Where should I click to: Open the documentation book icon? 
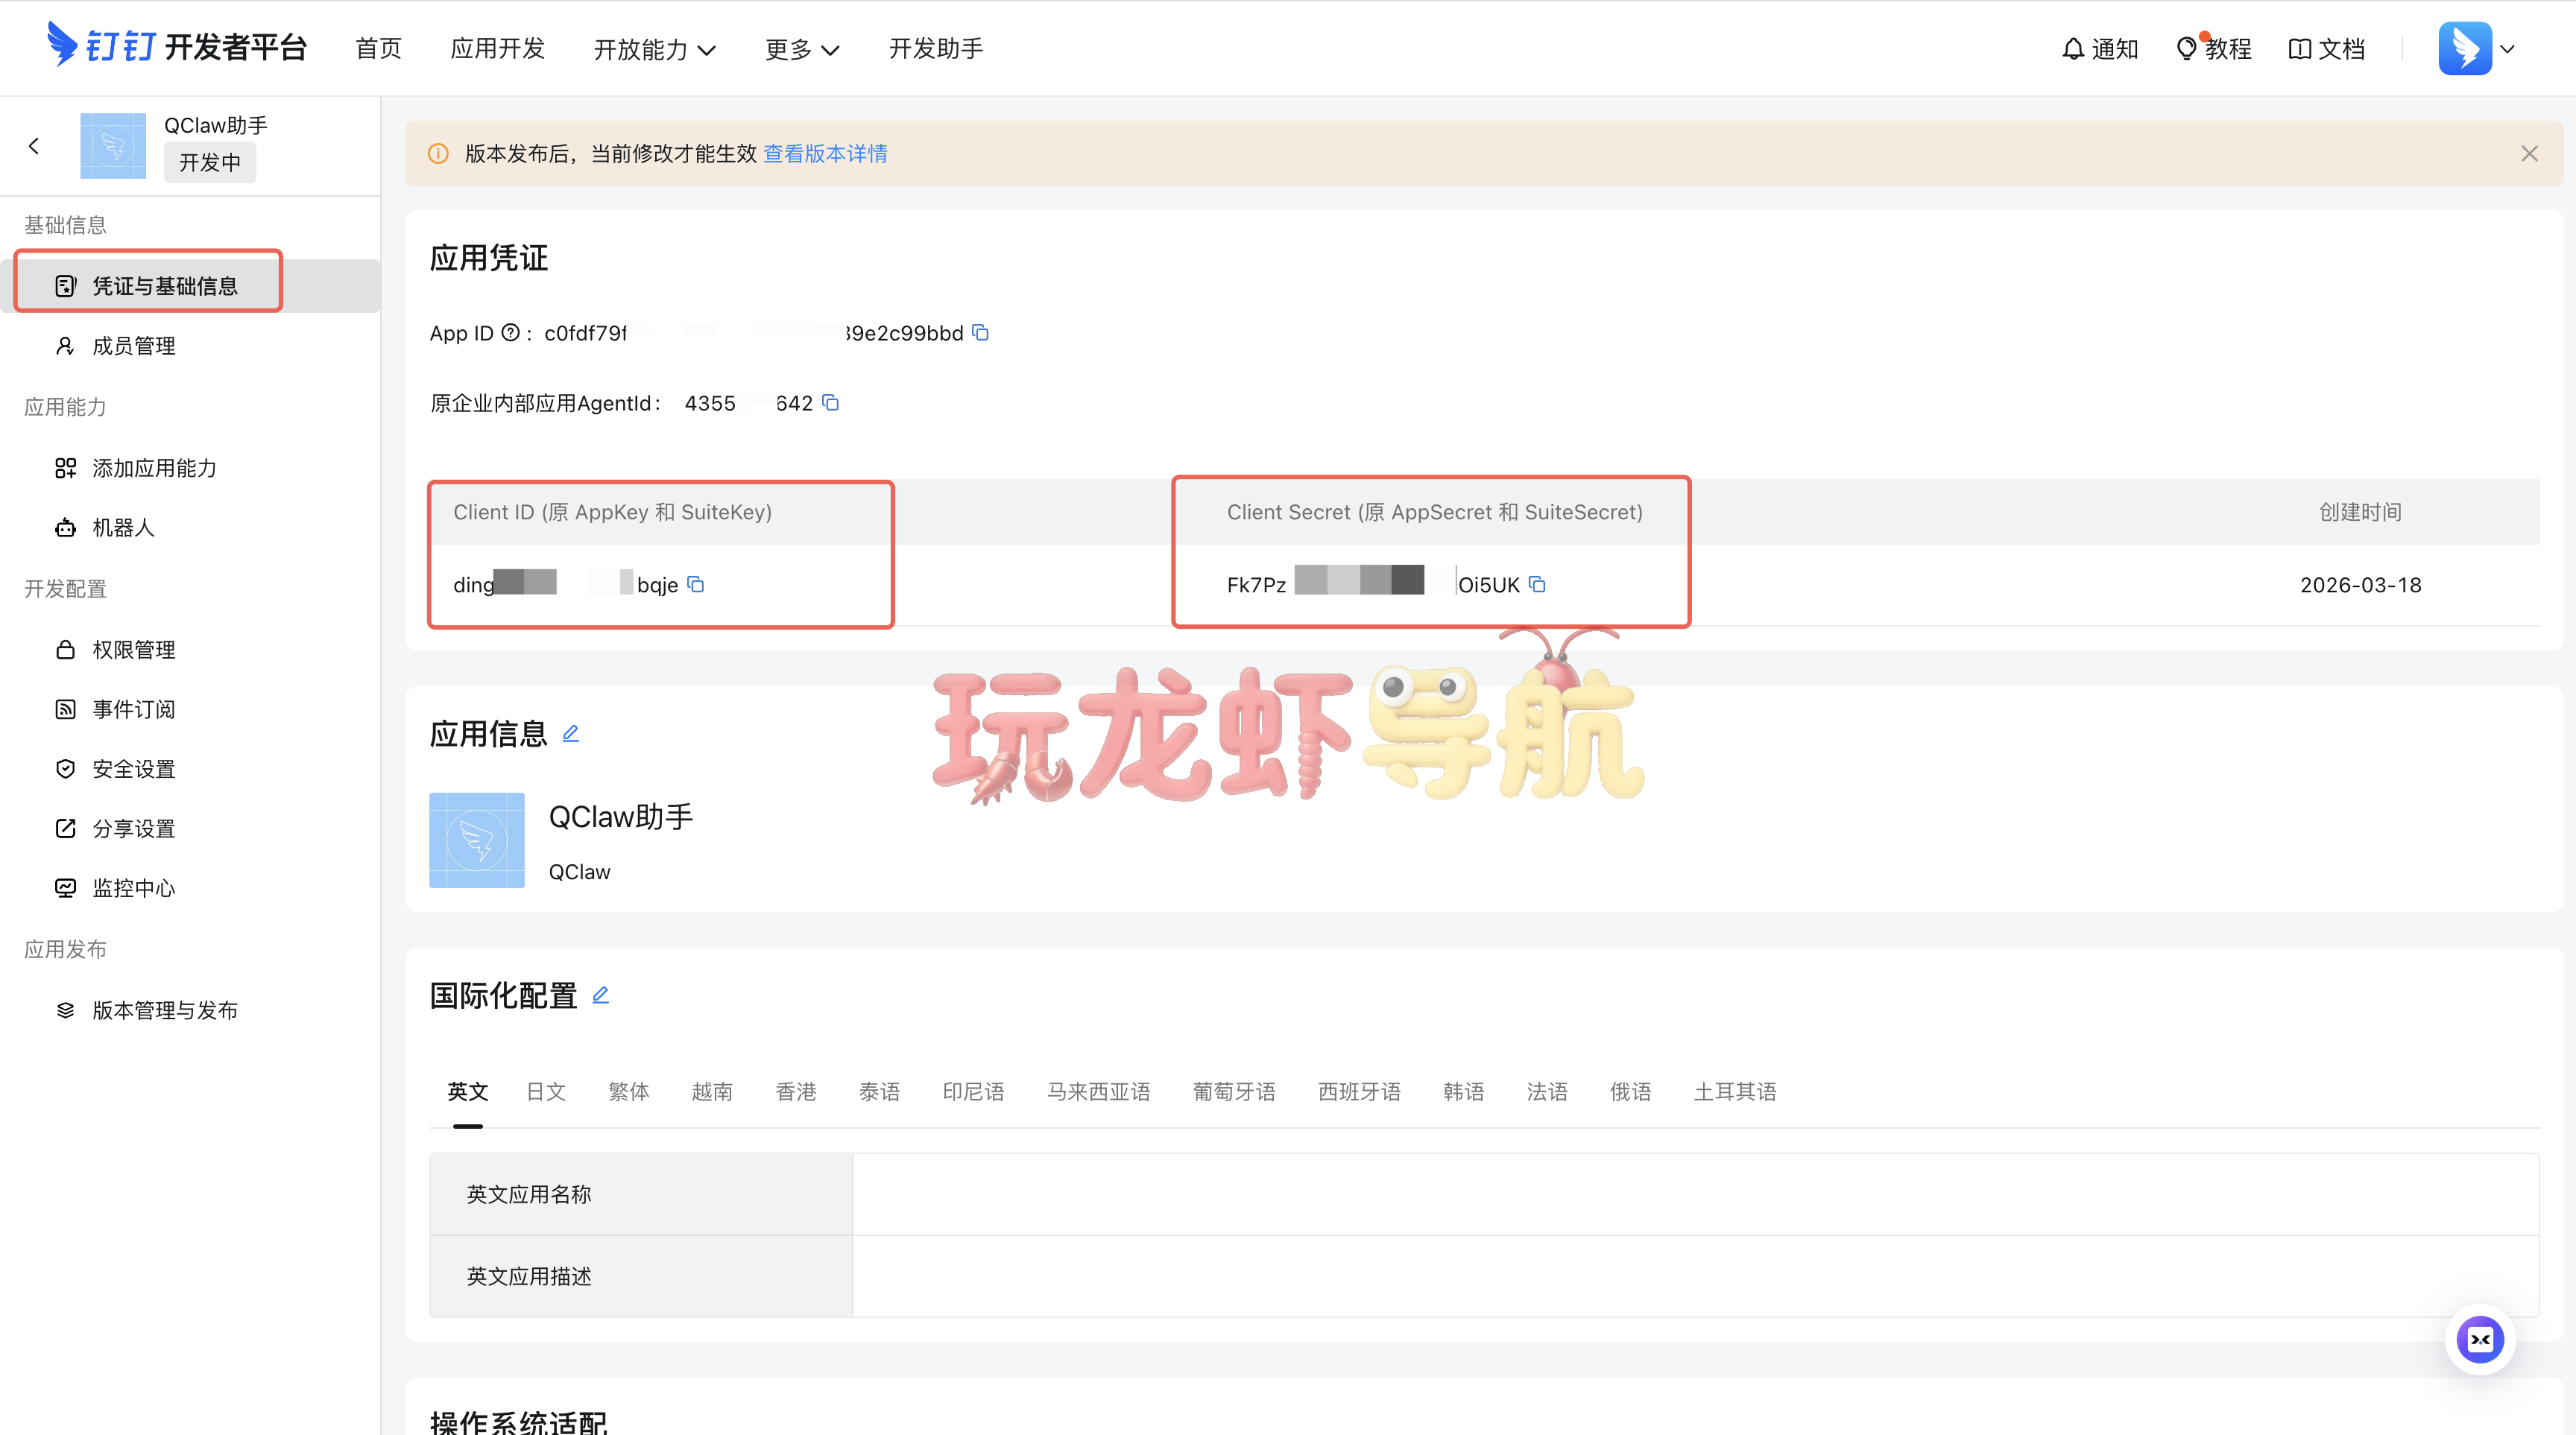(2299, 48)
